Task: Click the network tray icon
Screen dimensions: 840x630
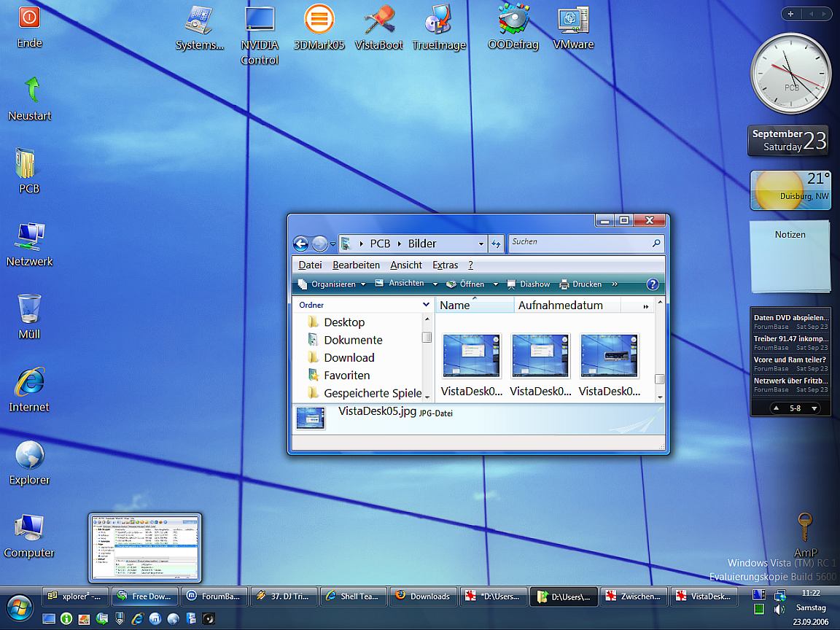Action: coord(779,595)
